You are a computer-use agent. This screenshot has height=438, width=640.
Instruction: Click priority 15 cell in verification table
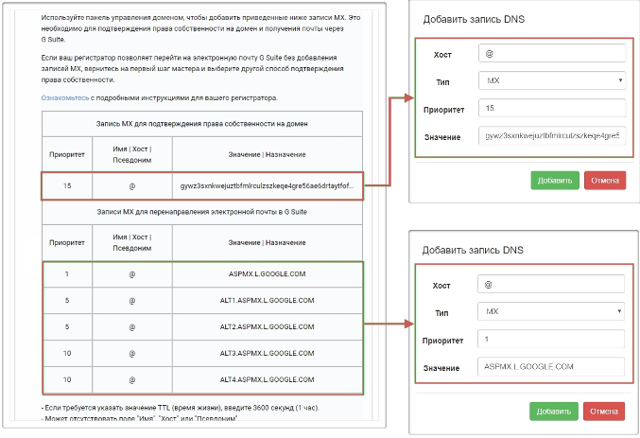(x=67, y=185)
